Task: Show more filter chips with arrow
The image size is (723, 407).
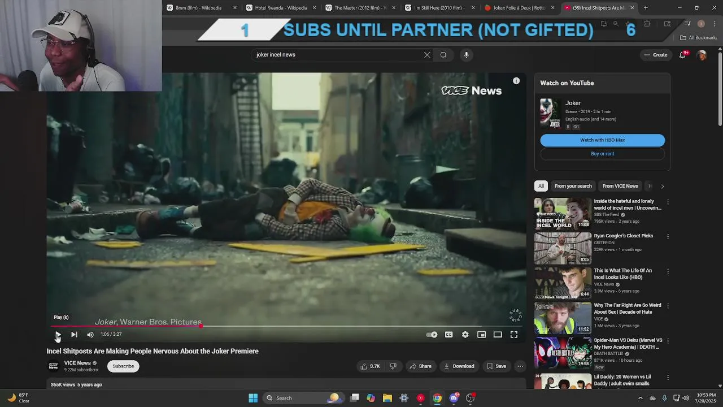Action: (663, 186)
